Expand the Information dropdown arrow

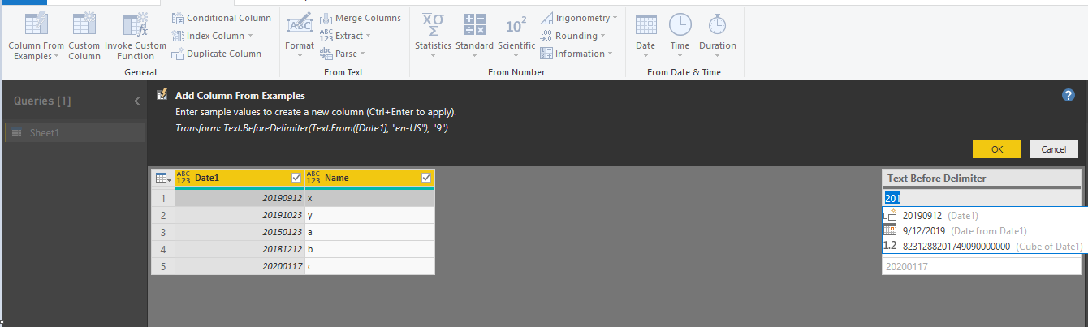pos(610,54)
